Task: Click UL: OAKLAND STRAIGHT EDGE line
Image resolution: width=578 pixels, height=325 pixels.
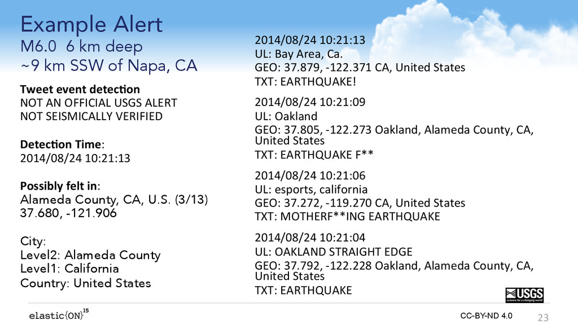Action: [x=334, y=252]
